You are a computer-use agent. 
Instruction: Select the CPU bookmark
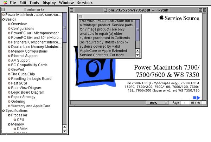(20, 120)
